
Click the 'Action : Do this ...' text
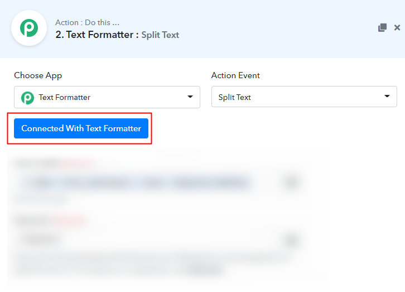coord(87,22)
